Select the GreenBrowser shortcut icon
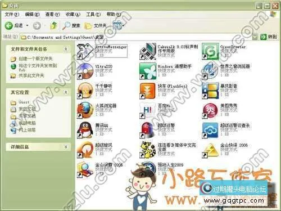Screen dimensions: 281x211 pyautogui.click(x=210, y=52)
